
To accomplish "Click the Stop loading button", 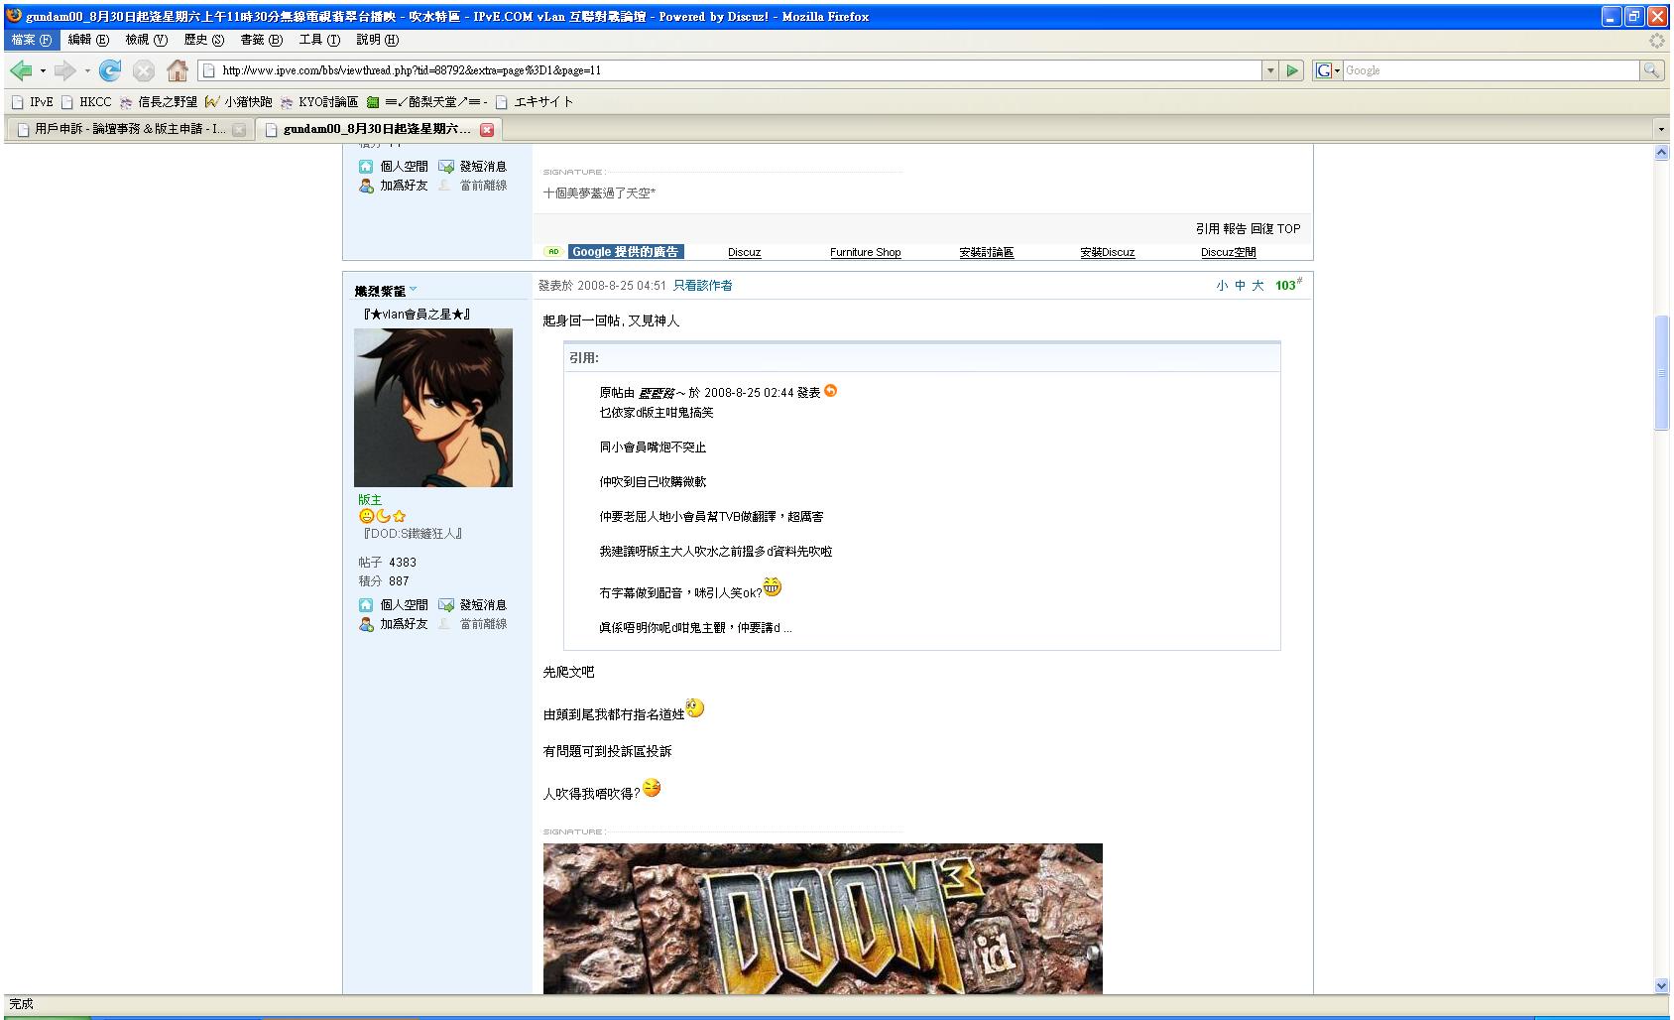I will click(x=144, y=70).
